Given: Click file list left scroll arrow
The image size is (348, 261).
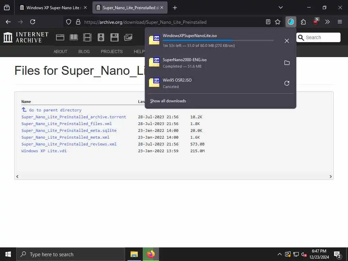Looking at the screenshot, I should coord(17,176).
